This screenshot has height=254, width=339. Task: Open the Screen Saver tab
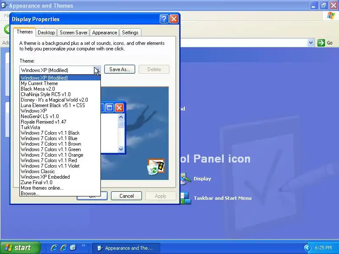coord(73,33)
